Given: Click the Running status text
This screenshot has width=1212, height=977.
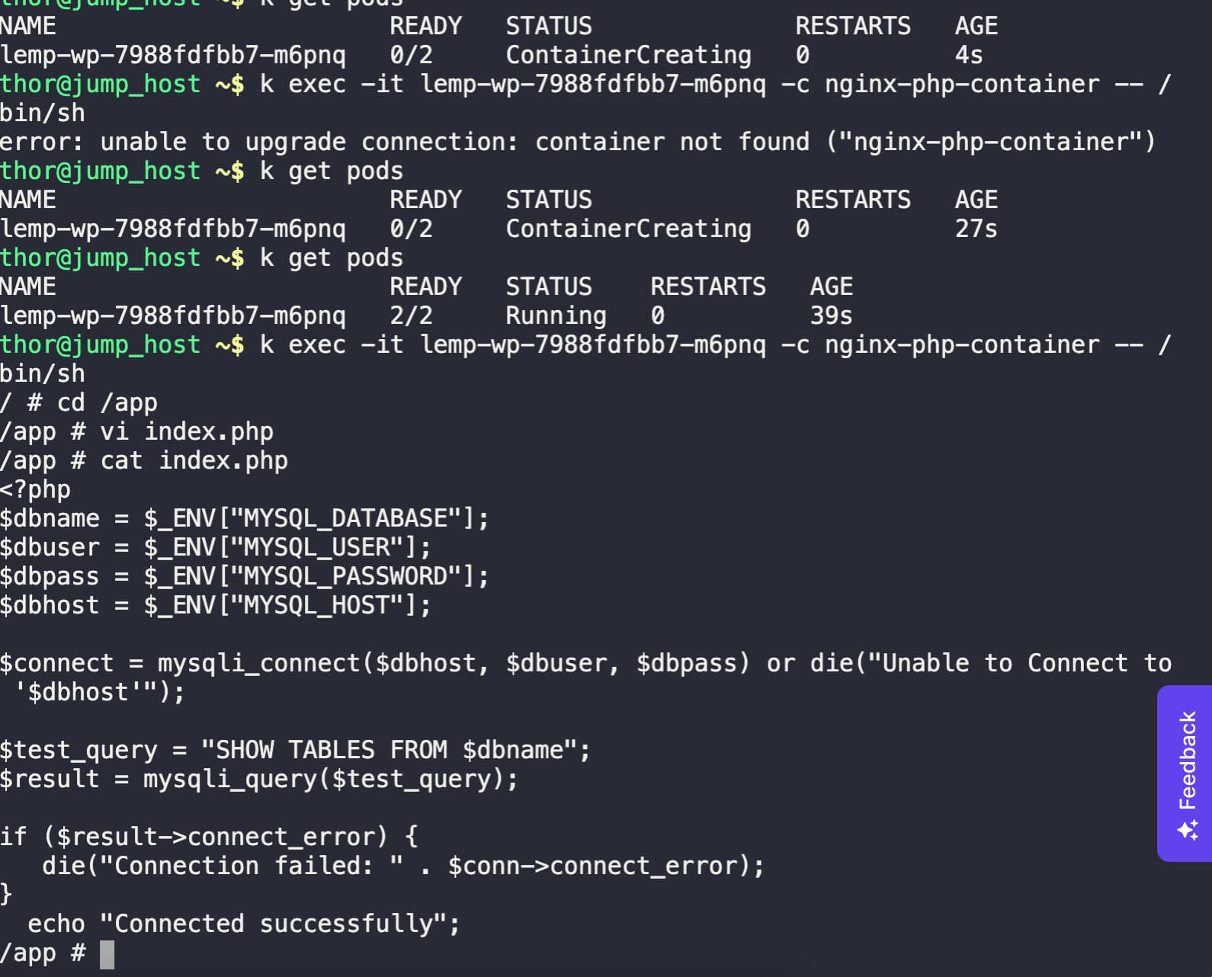Looking at the screenshot, I should click(556, 316).
